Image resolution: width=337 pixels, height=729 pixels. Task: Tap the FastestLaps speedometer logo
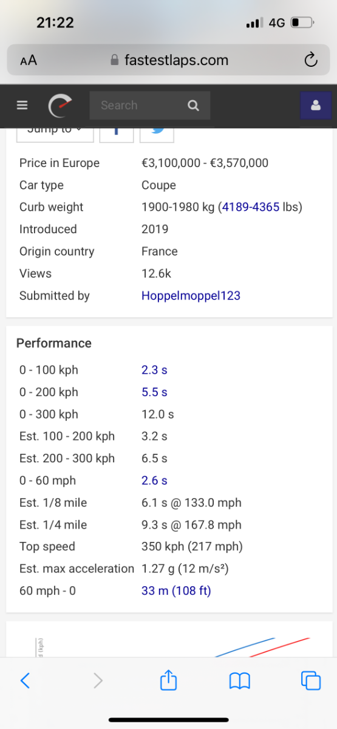[x=60, y=106]
